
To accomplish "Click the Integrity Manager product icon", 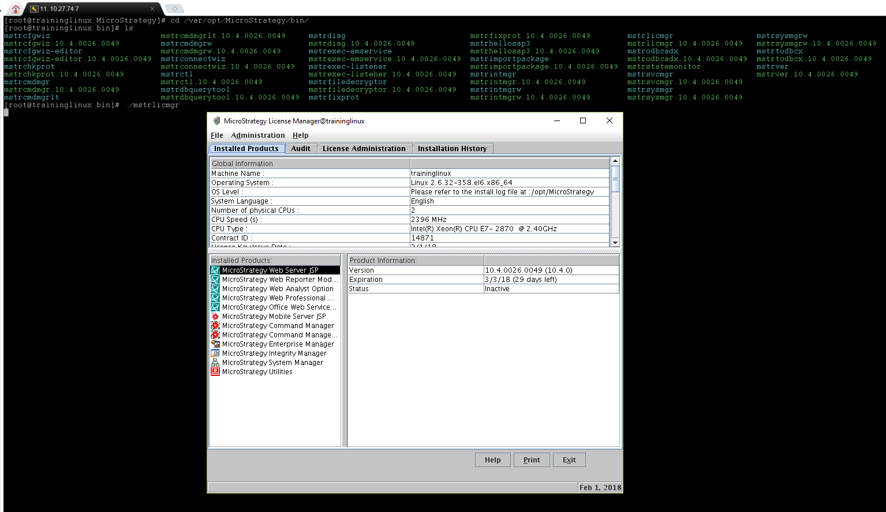I will click(215, 353).
